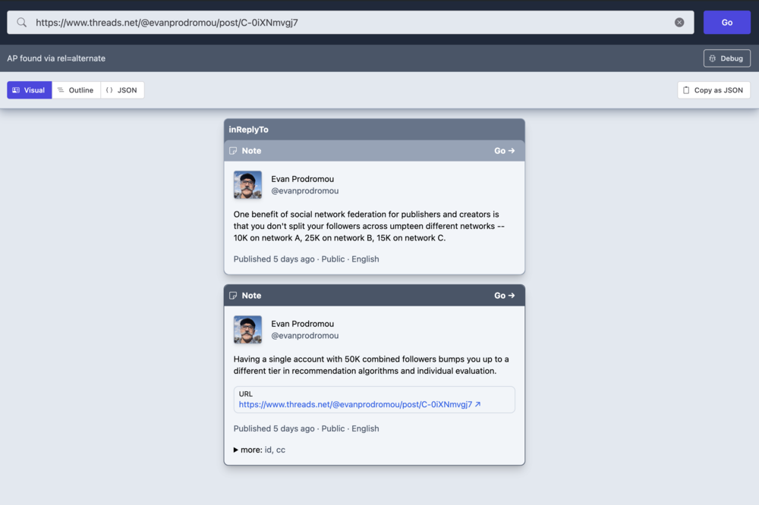Click Evan Prodromou's avatar in the first note
The height and width of the screenshot is (505, 759).
(247, 185)
